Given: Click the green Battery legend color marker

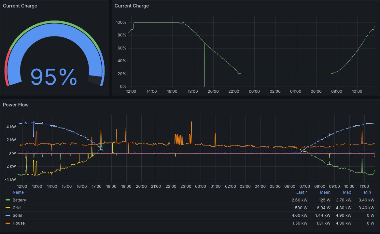Looking at the screenshot, I should 8,200.
